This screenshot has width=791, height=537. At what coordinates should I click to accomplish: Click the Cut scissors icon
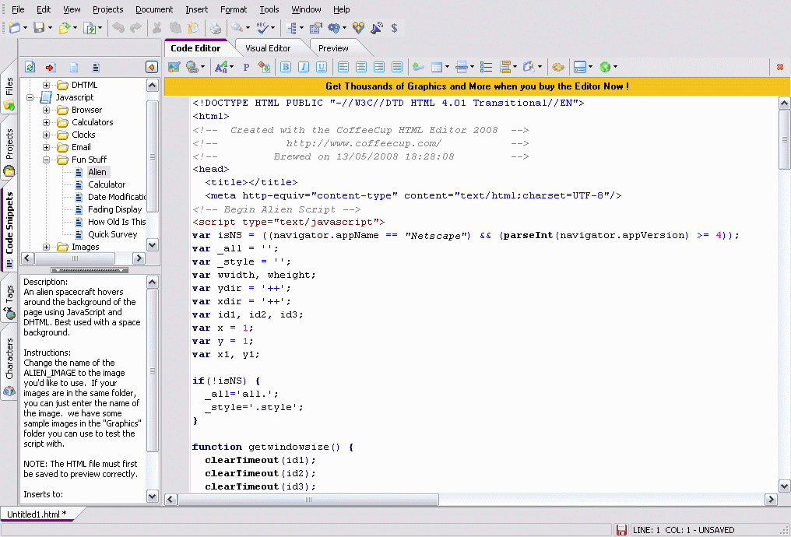(x=157, y=28)
